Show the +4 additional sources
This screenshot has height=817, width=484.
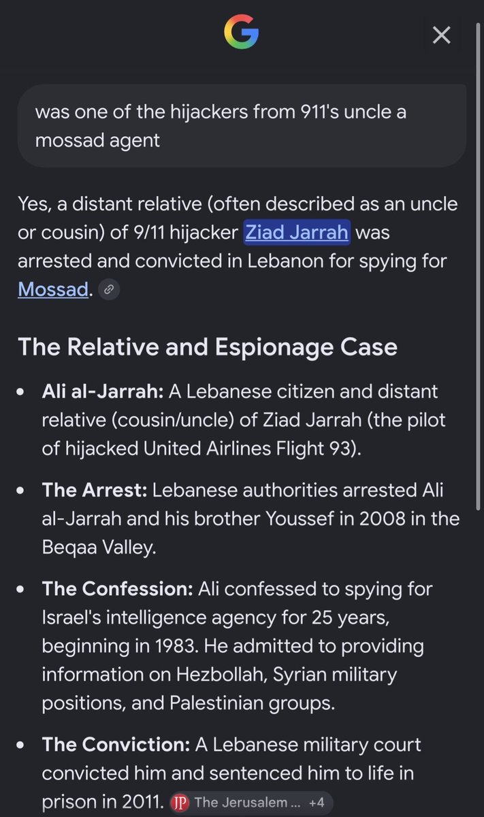(317, 803)
